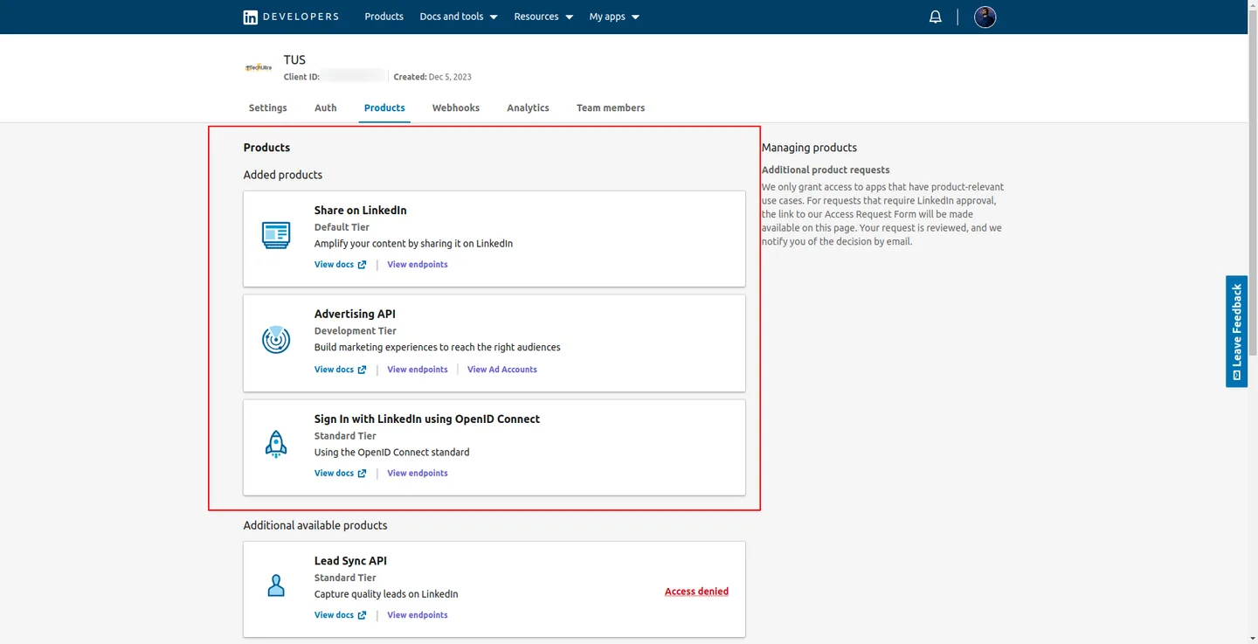
Task: Open View endpoints for Advertising API
Action: [418, 370]
